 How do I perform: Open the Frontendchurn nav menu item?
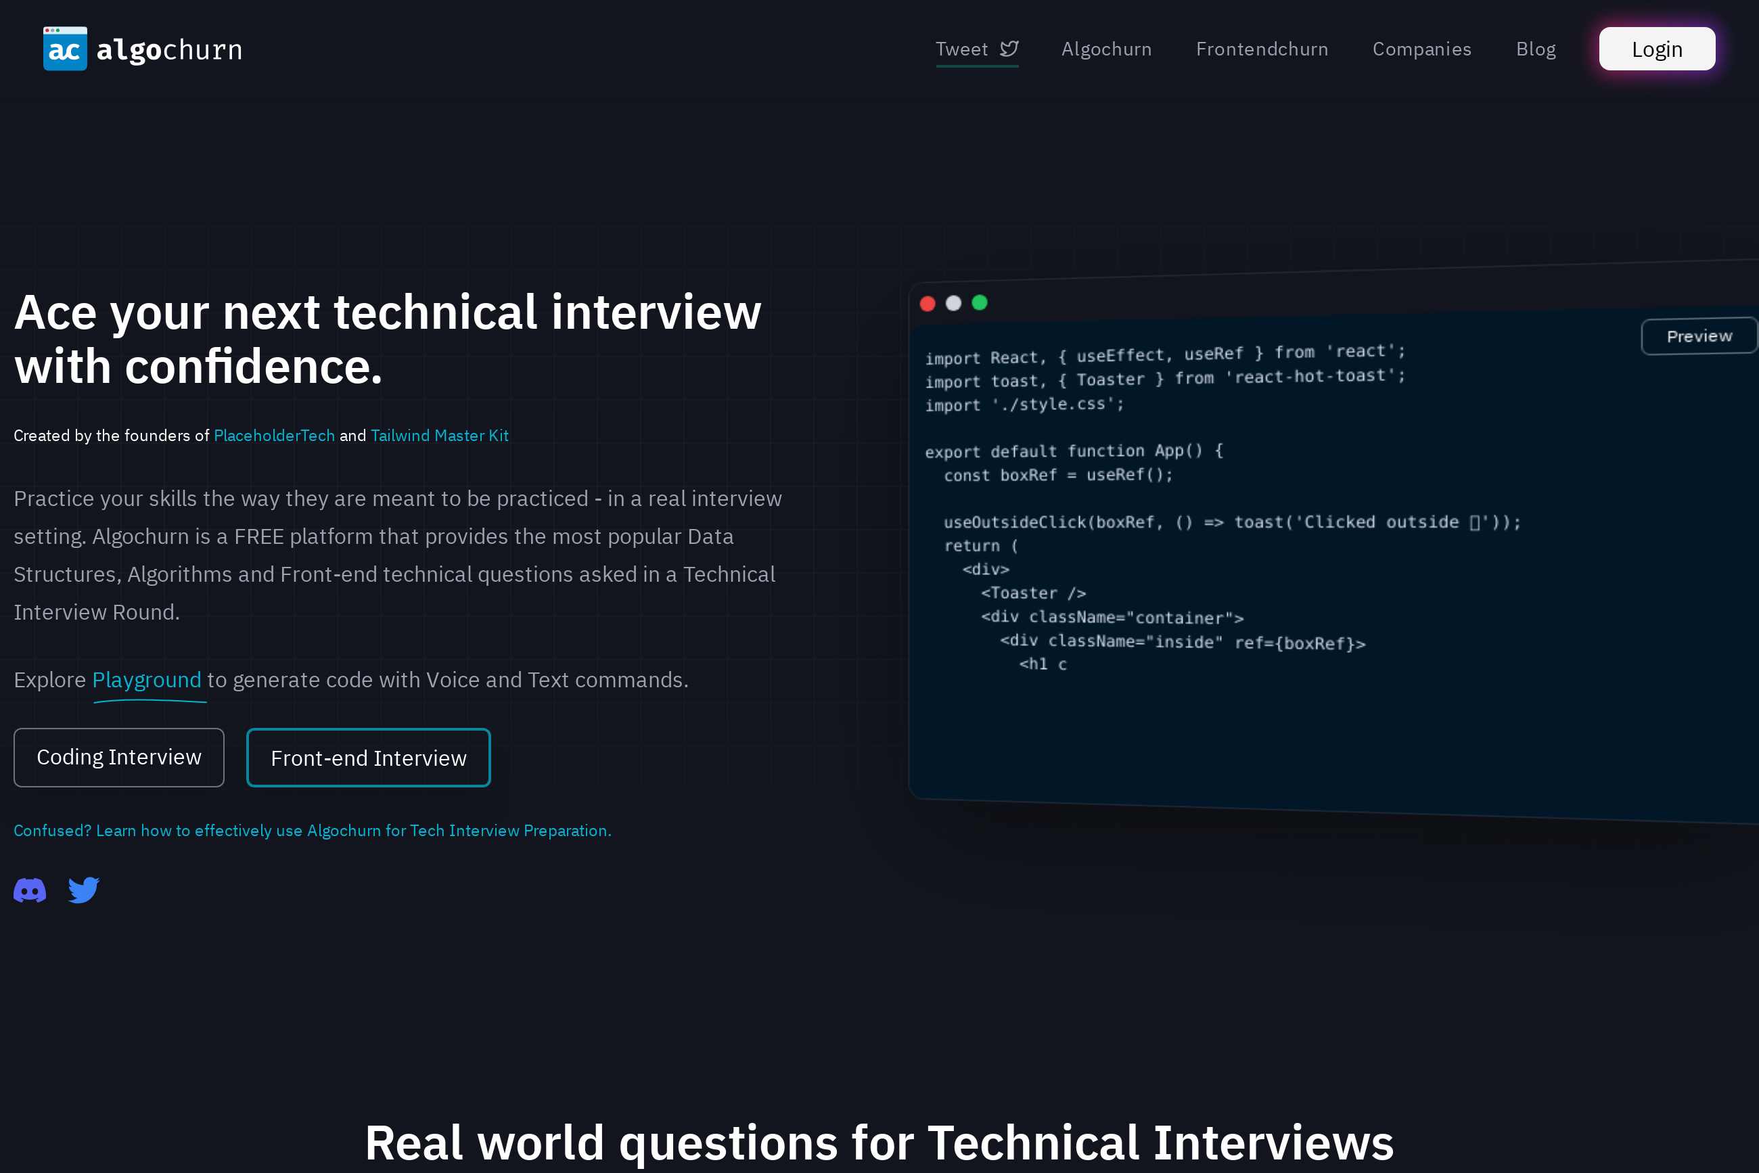1262,49
